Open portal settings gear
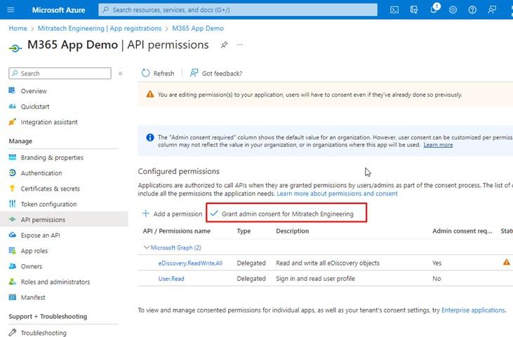Screen dimensions: 513x337 pyautogui.click(x=453, y=10)
